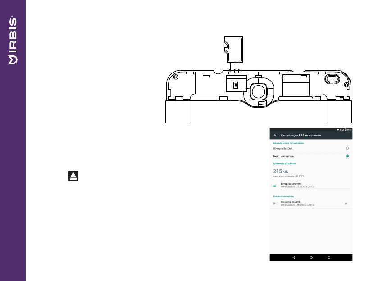The height and width of the screenshot is (281, 383).
Task: Tap the back arrow in storage settings
Action: pos(274,135)
